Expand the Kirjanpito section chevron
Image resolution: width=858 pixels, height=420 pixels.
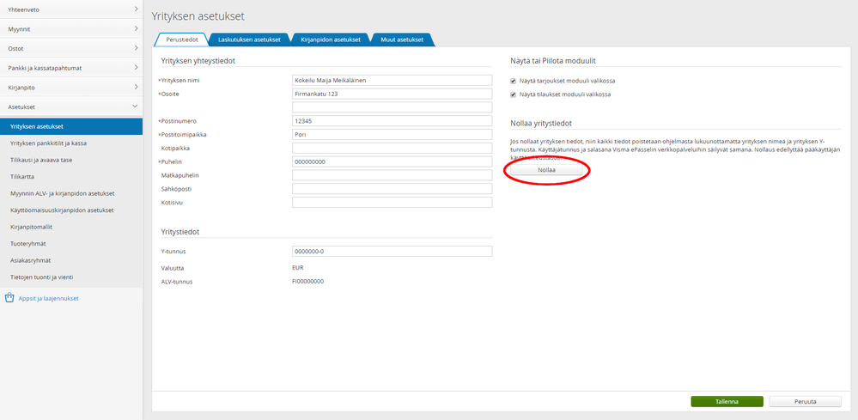(136, 87)
